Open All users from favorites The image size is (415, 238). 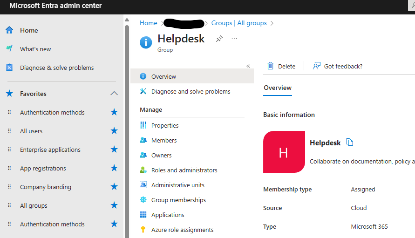click(x=31, y=131)
